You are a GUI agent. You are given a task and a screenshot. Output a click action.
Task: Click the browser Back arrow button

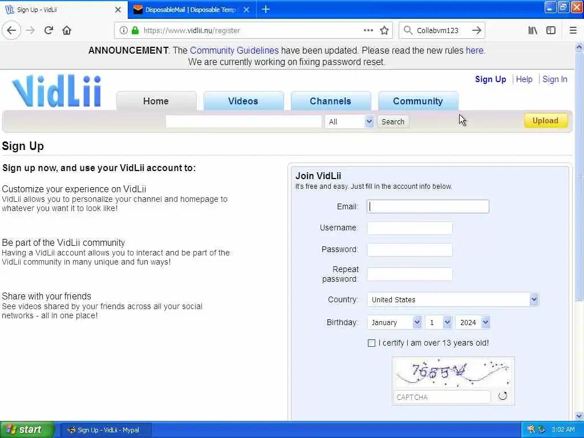(11, 31)
